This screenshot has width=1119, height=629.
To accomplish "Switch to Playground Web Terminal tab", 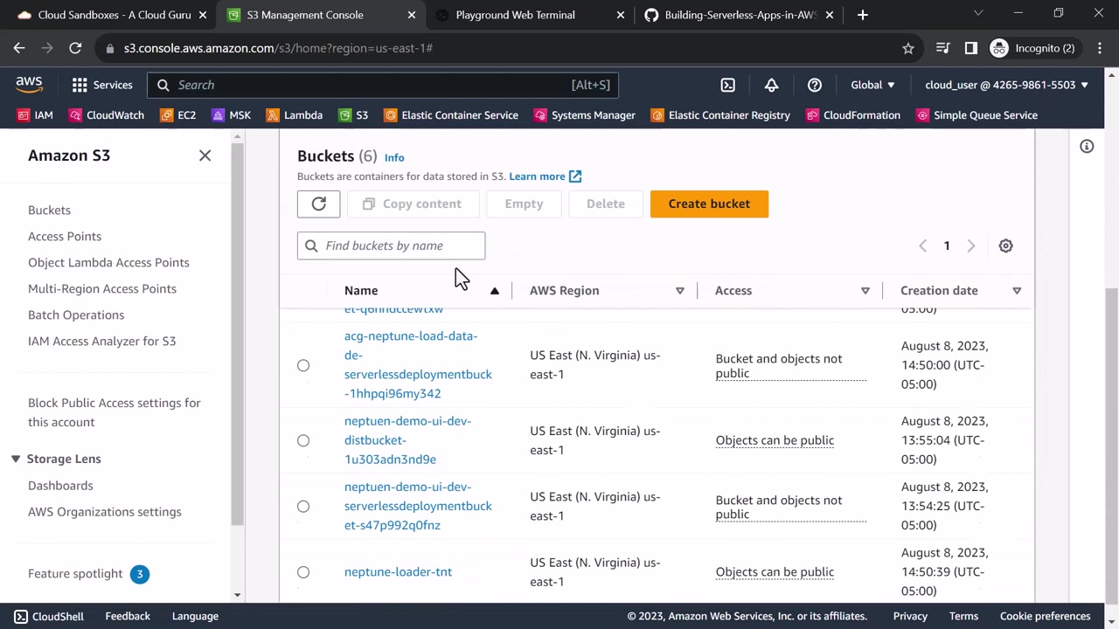I will pos(515,15).
